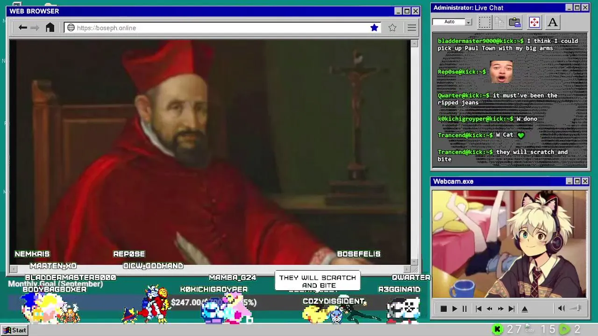Click the paste clipboard icon in Live Chat
The height and width of the screenshot is (336, 598).
click(x=515, y=22)
